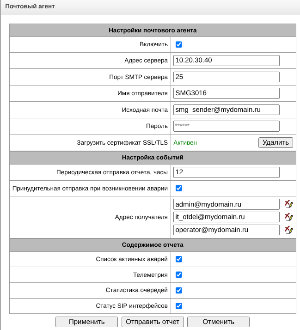Click the Пароль password field
This screenshot has width=300, height=330.
pyautogui.click(x=227, y=126)
